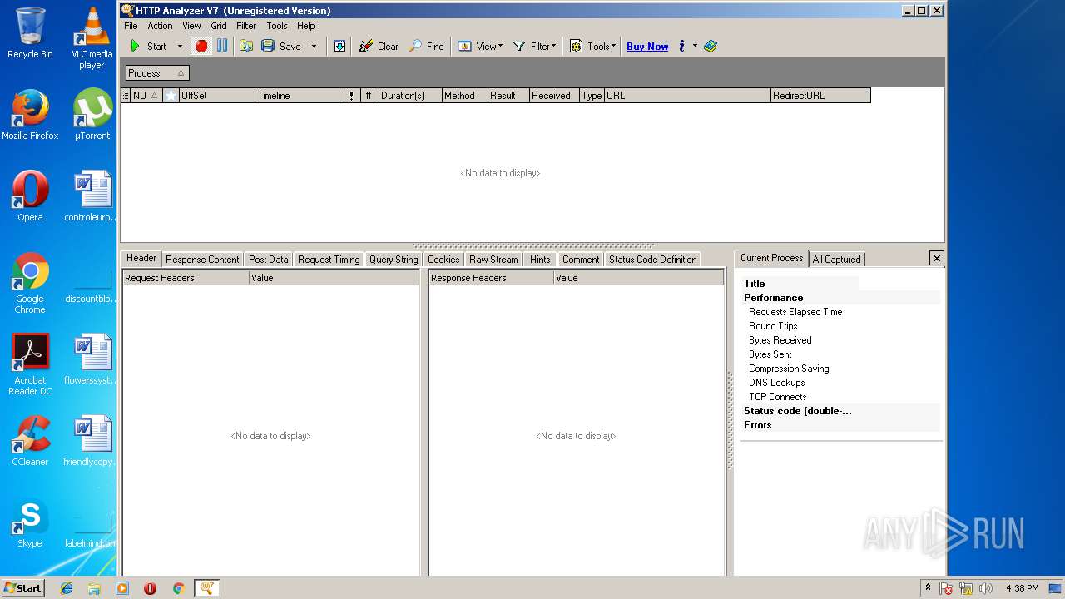Switch to the Request Timing tab
Viewport: 1065px width, 599px height.
(x=329, y=260)
